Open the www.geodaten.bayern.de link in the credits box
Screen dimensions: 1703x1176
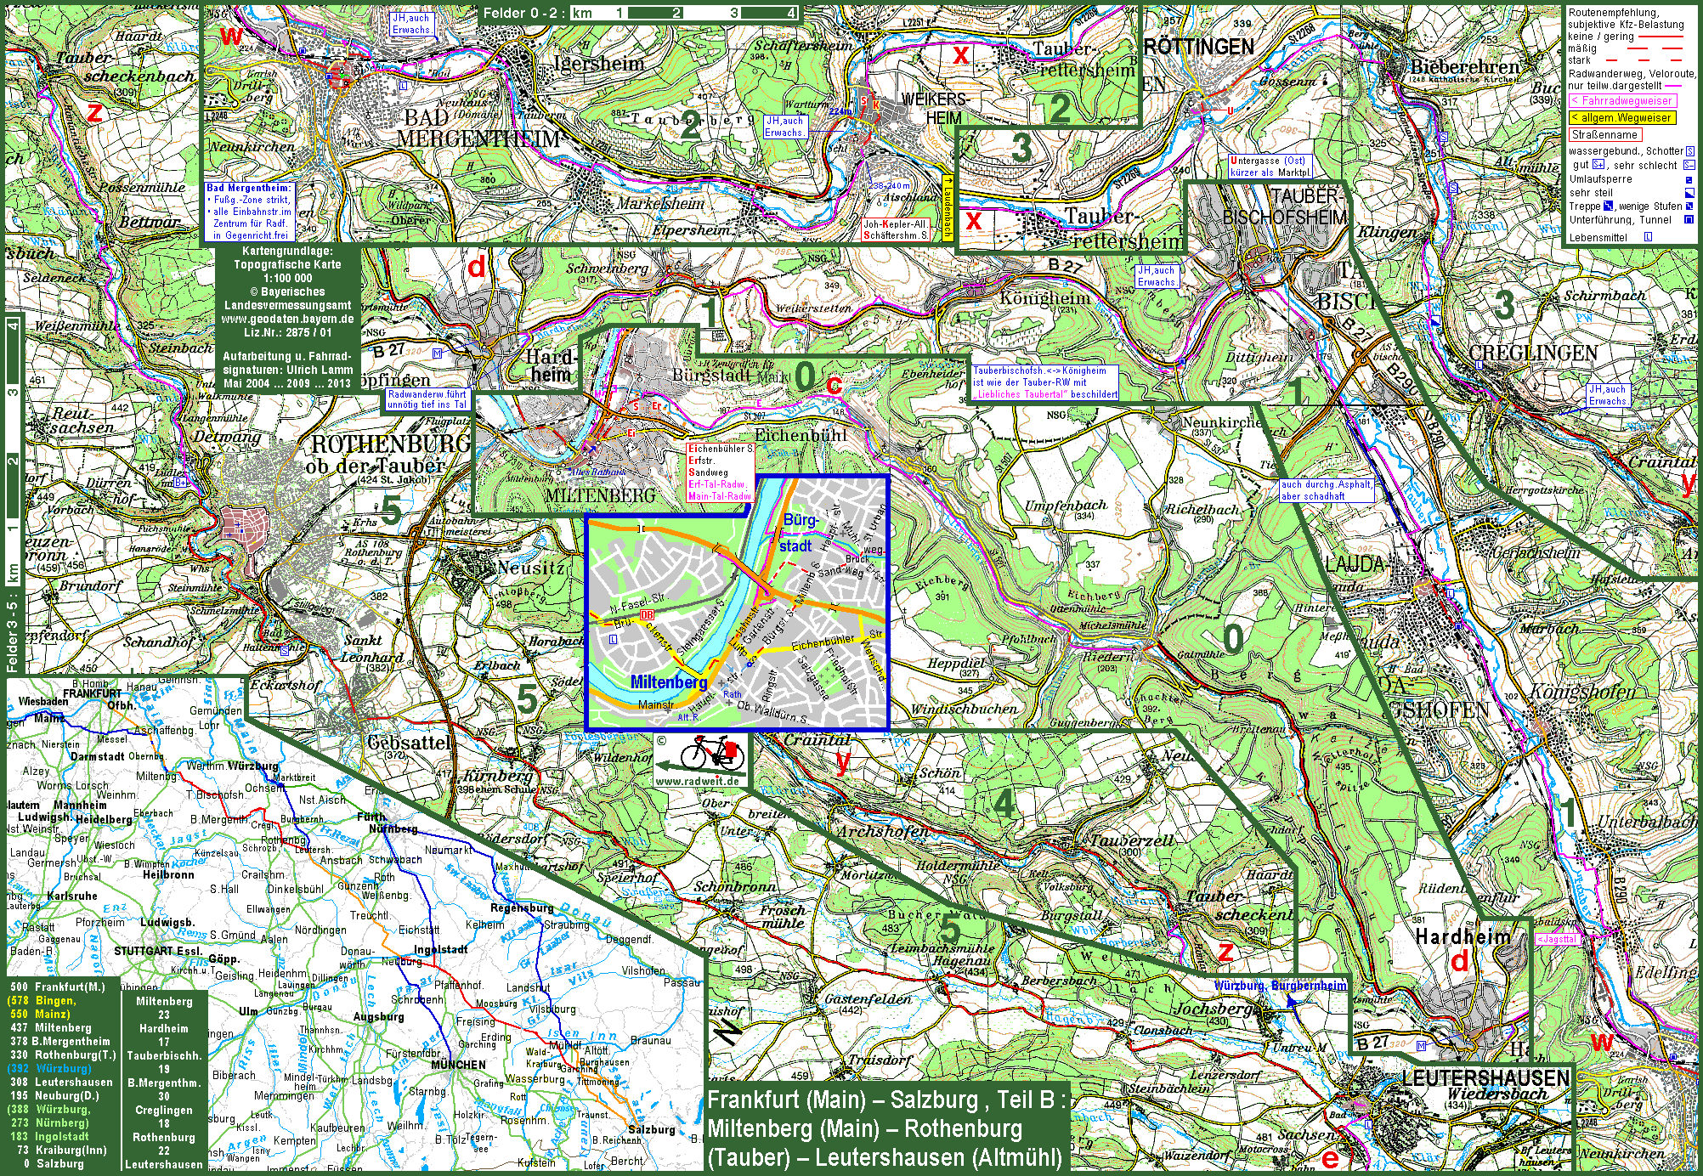coord(287,319)
